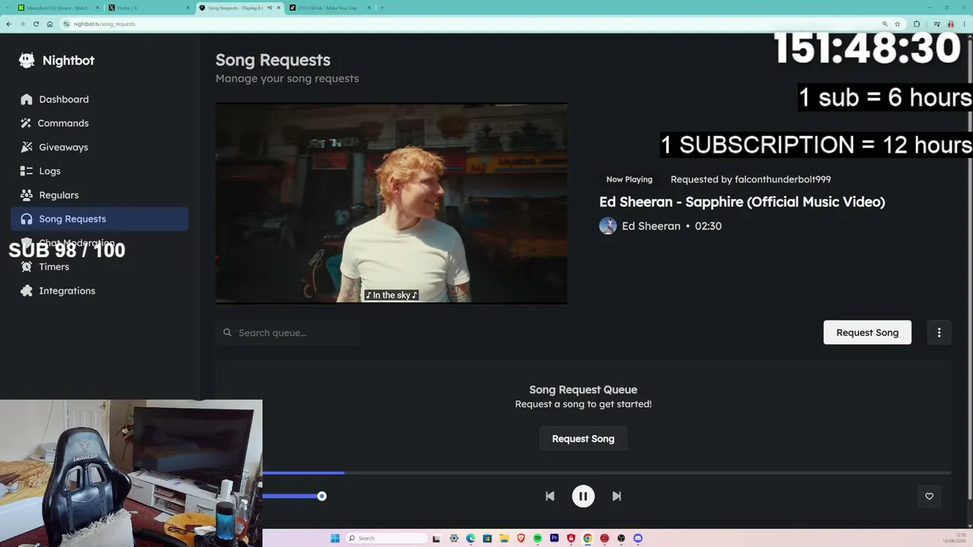The image size is (973, 547).
Task: Click the zoom magnifier icon in address bar
Action: click(x=885, y=24)
